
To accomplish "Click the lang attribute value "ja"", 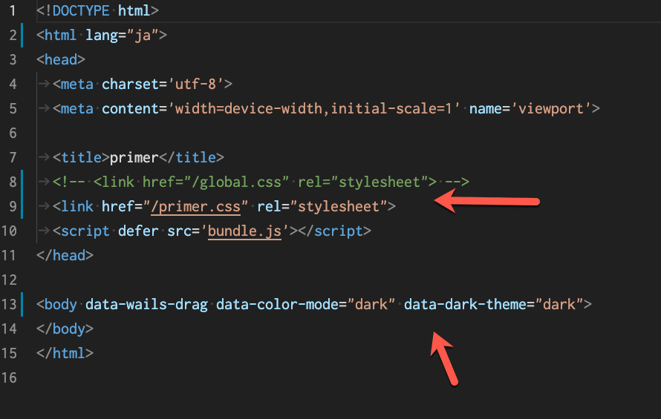I will click(143, 36).
